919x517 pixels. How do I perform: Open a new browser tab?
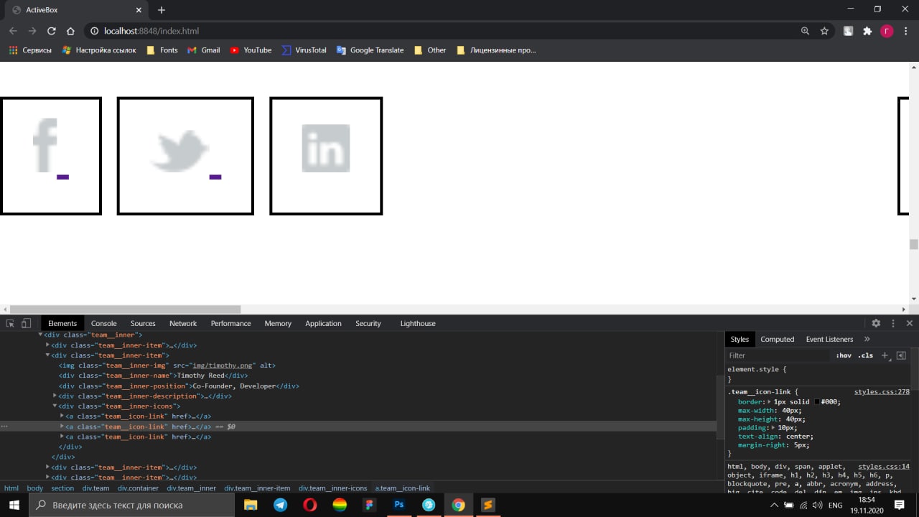pos(162,10)
